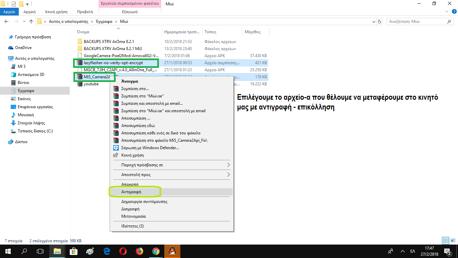This screenshot has width=458, height=258.
Task: Click the Opera browser taskbar icon
Action: tap(123, 251)
